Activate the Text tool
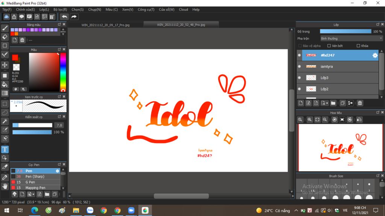The height and width of the screenshot is (216, 385). pos(5,149)
